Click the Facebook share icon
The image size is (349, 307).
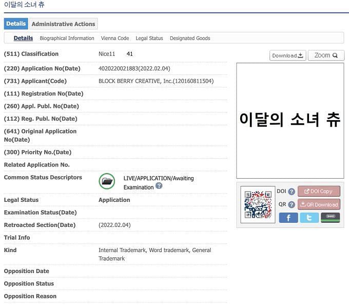[x=288, y=218]
